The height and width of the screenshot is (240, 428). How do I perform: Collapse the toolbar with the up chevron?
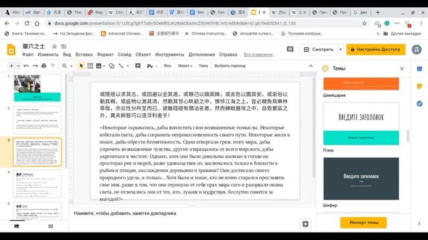(x=310, y=66)
